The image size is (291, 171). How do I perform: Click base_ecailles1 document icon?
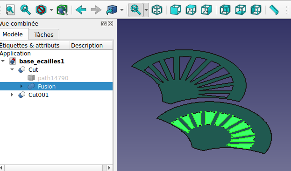pos(13,61)
